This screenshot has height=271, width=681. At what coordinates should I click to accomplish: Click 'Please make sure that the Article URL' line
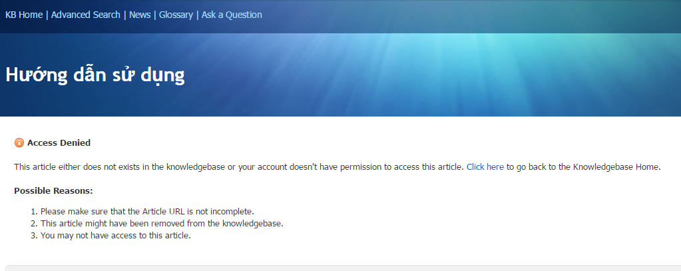147,212
